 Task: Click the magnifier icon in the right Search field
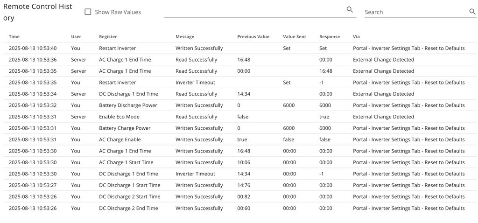tap(472, 12)
